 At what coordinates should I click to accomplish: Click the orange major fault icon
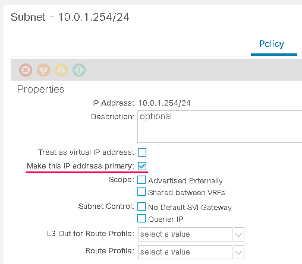(x=43, y=70)
